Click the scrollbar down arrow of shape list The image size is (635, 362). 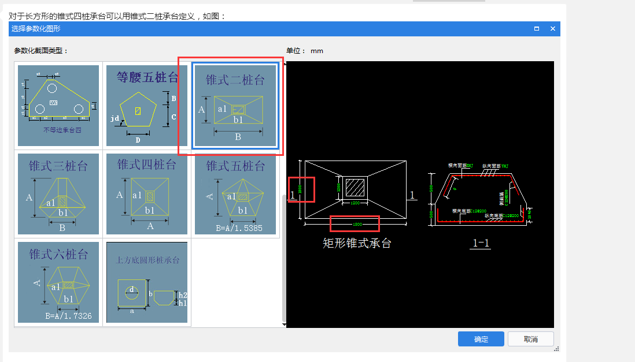coord(284,324)
